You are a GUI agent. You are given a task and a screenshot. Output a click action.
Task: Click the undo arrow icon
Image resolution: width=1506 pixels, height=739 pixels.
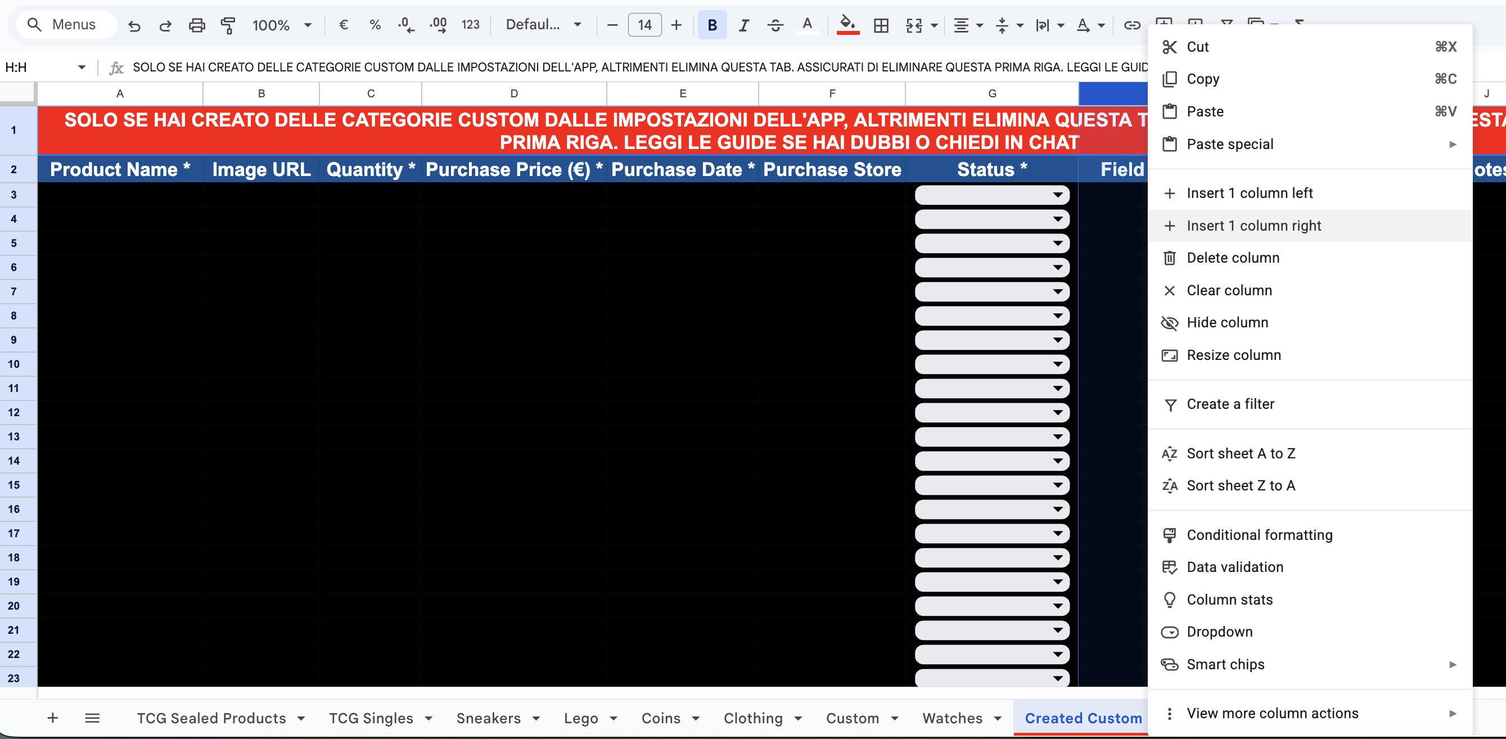134,25
